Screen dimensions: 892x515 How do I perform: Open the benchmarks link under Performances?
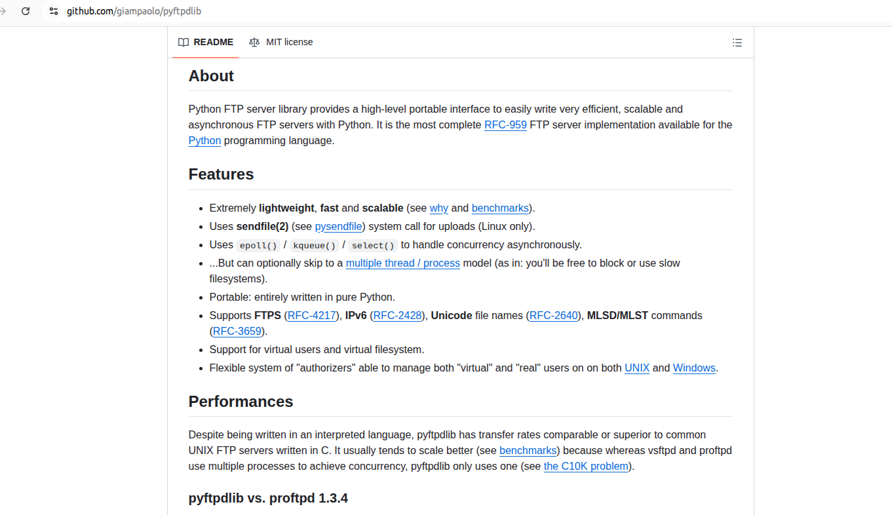point(528,451)
